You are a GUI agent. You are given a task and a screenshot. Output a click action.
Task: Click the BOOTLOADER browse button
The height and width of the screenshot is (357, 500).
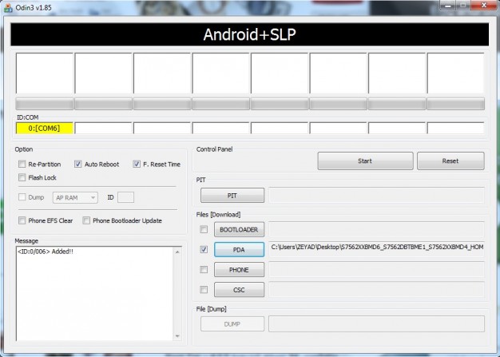pyautogui.click(x=239, y=229)
